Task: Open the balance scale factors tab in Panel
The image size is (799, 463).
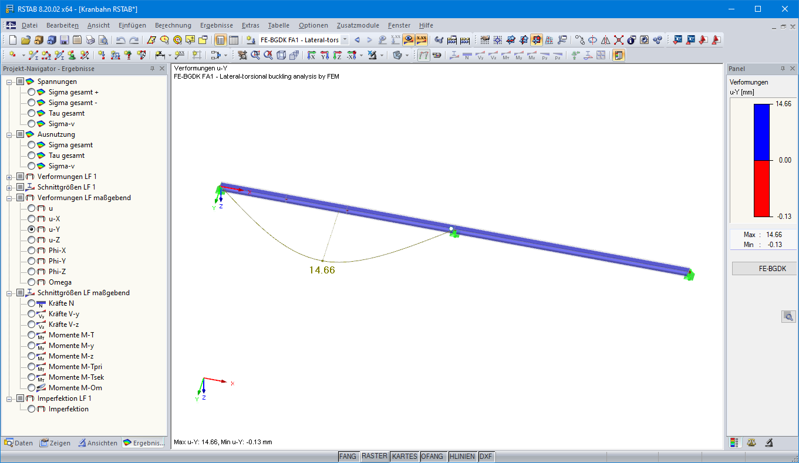Action: click(x=751, y=442)
